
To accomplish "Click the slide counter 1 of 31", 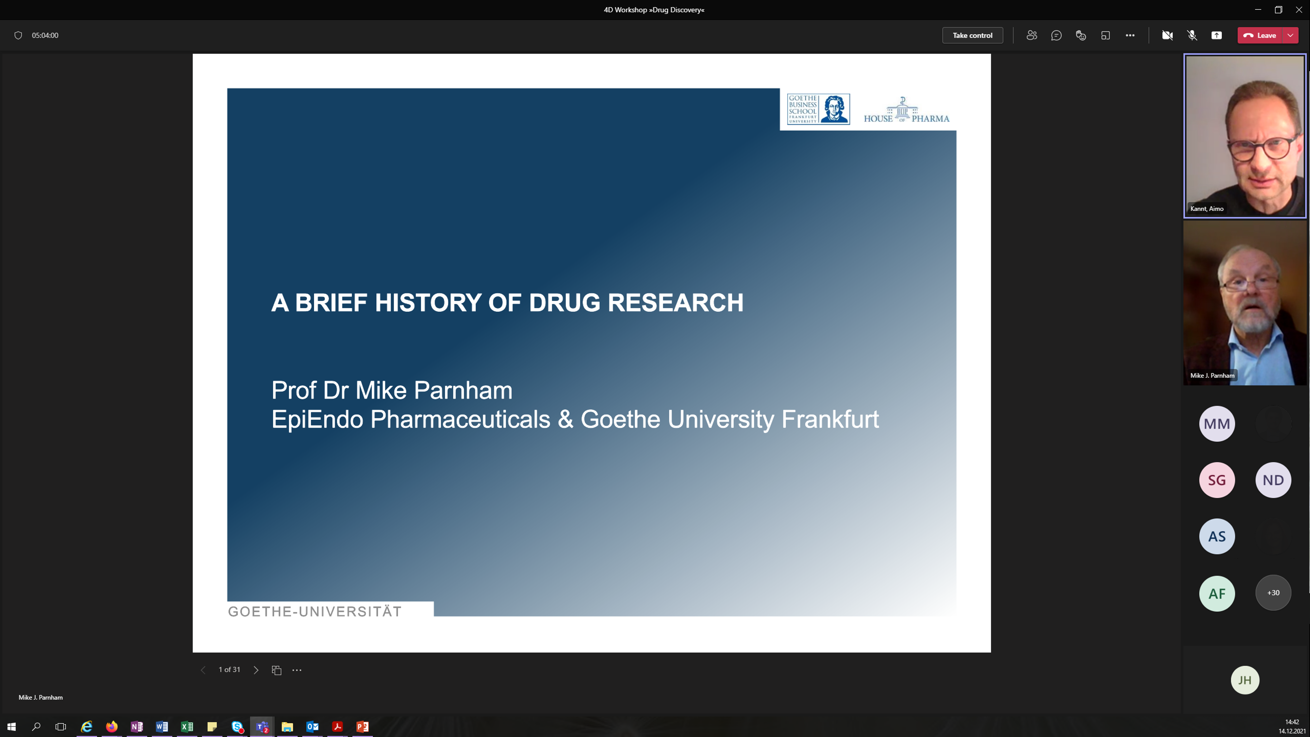I will point(229,669).
